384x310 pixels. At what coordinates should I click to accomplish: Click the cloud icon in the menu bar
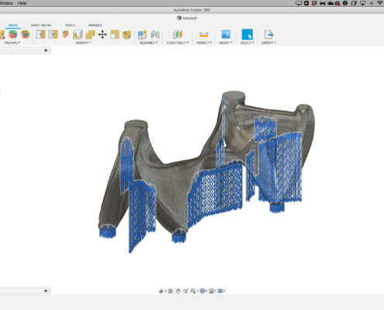click(x=330, y=3)
